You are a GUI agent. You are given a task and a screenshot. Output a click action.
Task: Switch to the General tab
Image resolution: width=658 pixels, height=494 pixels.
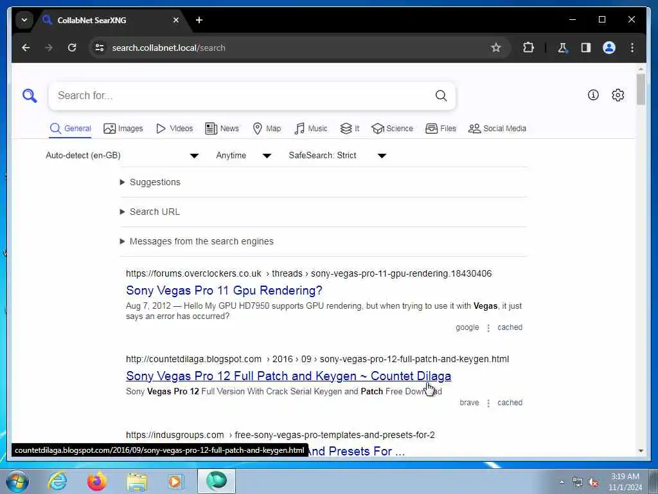tap(70, 129)
